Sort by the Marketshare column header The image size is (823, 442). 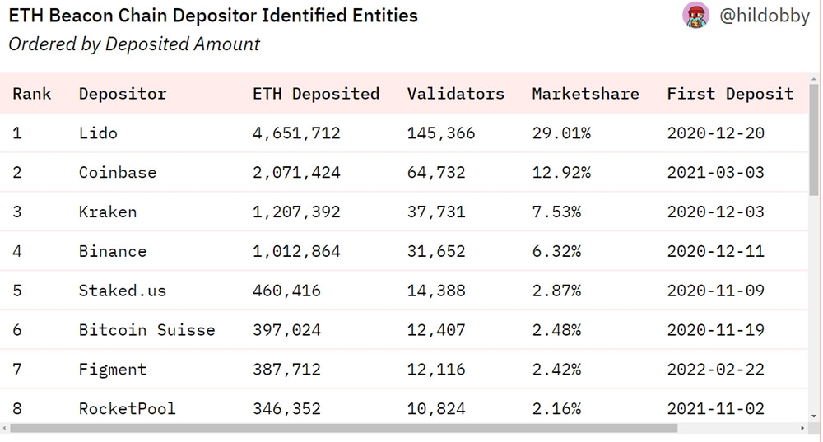tap(586, 94)
